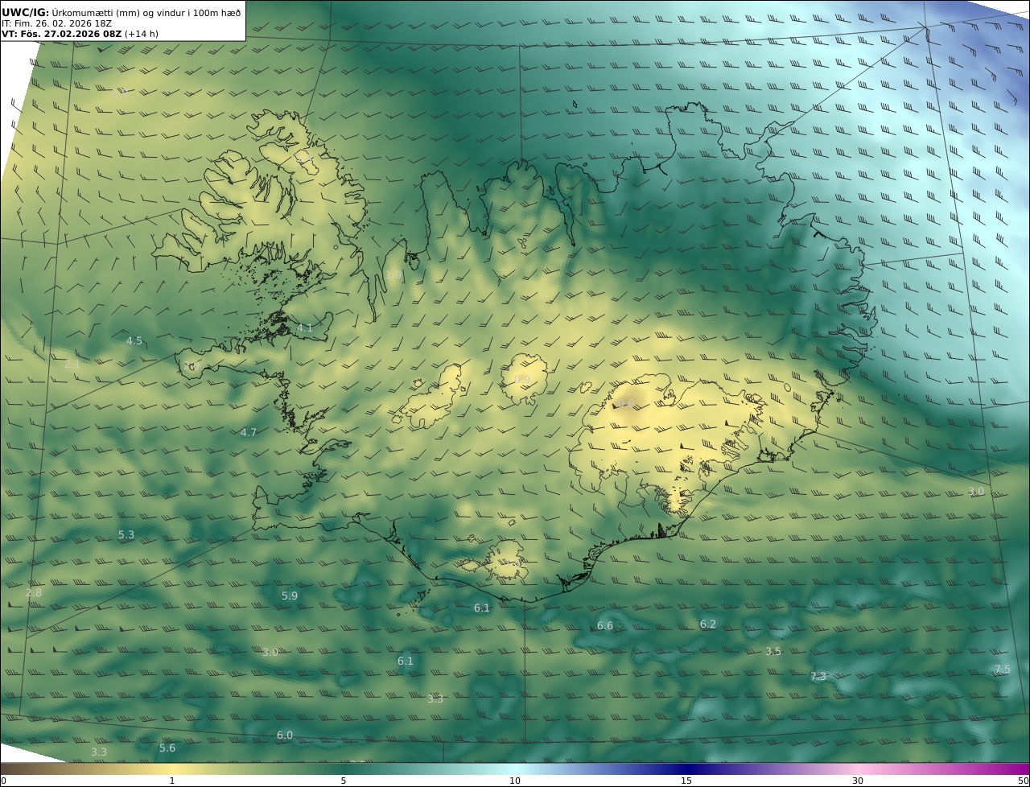1030x787 pixels.
Task: Click the 2.8 precipitation value
Action: pyautogui.click(x=34, y=593)
